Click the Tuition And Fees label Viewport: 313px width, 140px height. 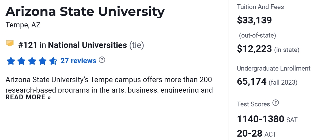point(260,7)
